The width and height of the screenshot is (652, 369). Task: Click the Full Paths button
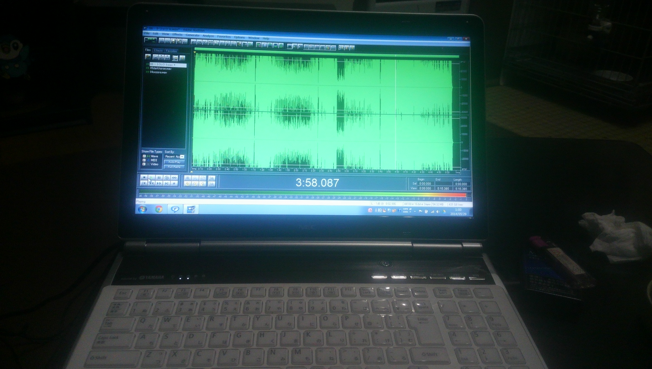pos(174,167)
